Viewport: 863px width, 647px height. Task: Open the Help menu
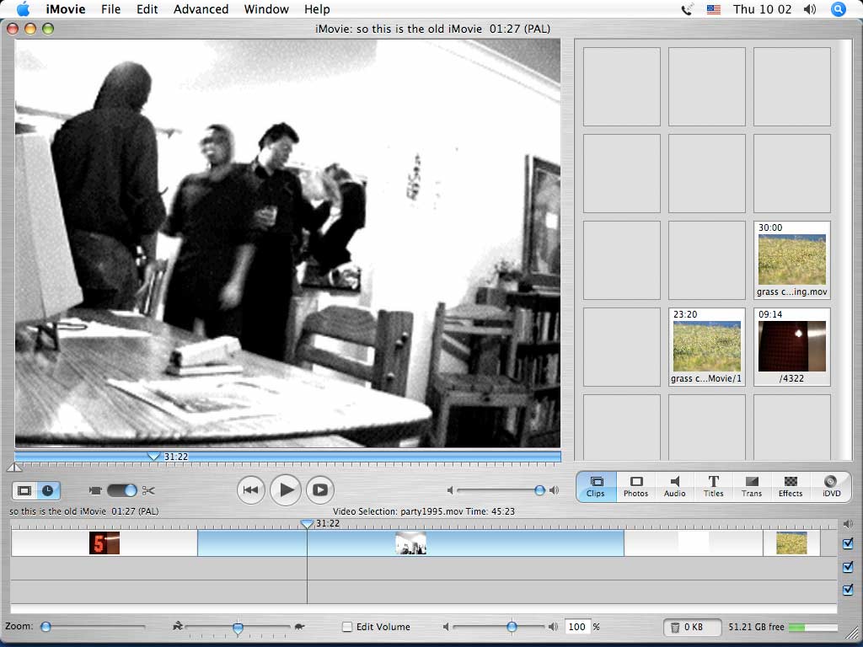coord(317,9)
